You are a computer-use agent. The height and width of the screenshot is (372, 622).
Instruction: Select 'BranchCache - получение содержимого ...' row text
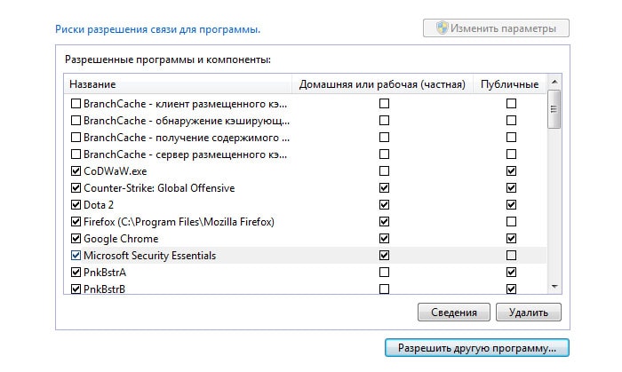click(187, 138)
